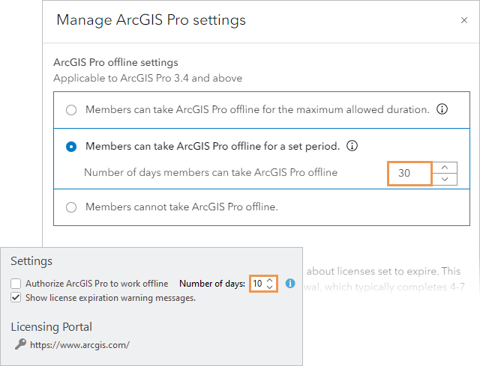Click the Manage ArcGIS Pro settings title
Viewport: 480px width, 366px height.
point(151,20)
